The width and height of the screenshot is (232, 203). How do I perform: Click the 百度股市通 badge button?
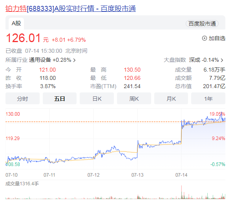coord(202,24)
